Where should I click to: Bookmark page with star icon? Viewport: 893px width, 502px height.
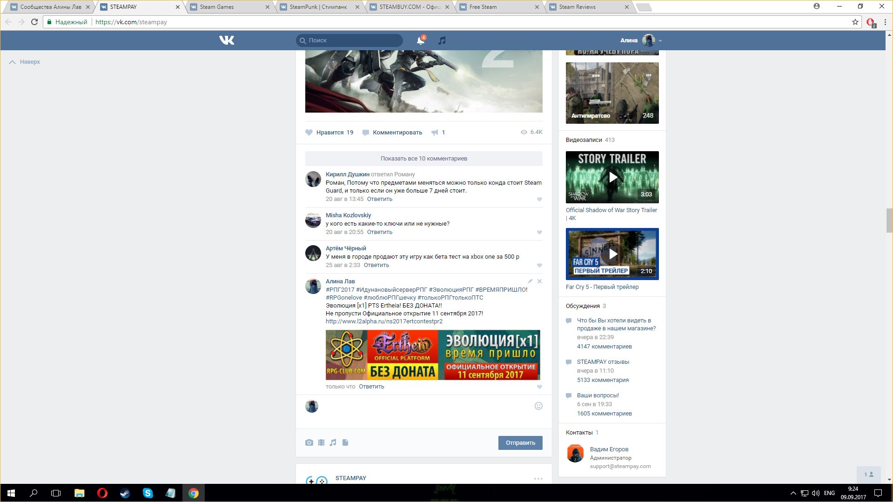[855, 22]
